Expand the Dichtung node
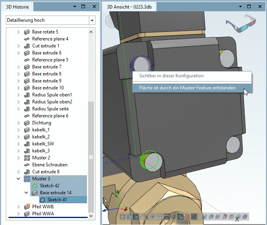Screen dimensions: 267x225 pyautogui.click(x=18, y=123)
